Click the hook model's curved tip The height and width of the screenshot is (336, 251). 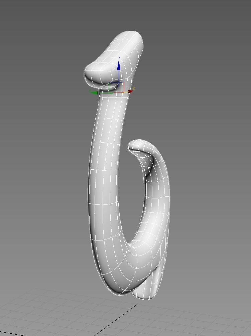[137, 146]
